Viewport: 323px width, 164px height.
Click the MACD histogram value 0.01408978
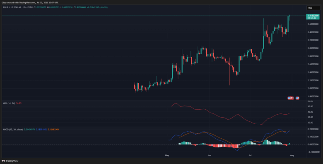coord(29,129)
